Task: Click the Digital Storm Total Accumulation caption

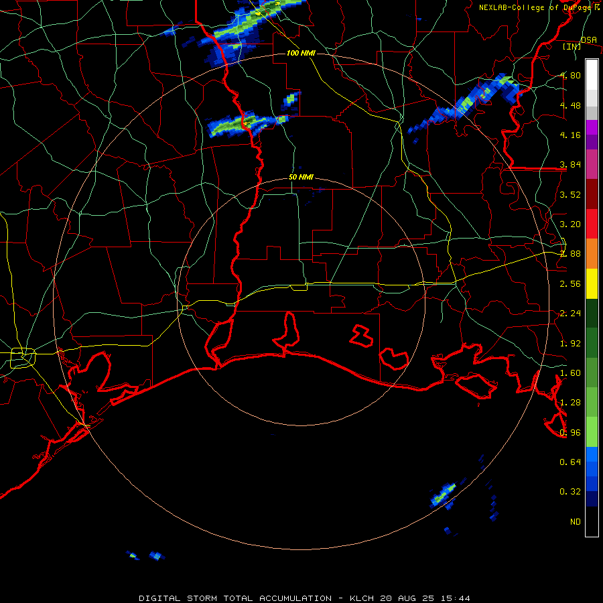Action: coord(304,598)
